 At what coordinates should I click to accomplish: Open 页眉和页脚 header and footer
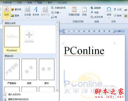[x=74, y=11]
